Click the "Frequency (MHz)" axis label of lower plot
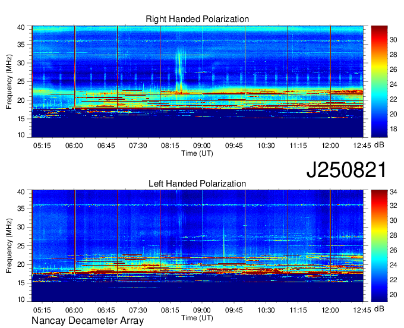404x328 pixels. tap(9, 246)
